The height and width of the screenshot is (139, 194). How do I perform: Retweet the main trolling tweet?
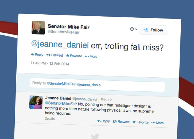(x=55, y=56)
